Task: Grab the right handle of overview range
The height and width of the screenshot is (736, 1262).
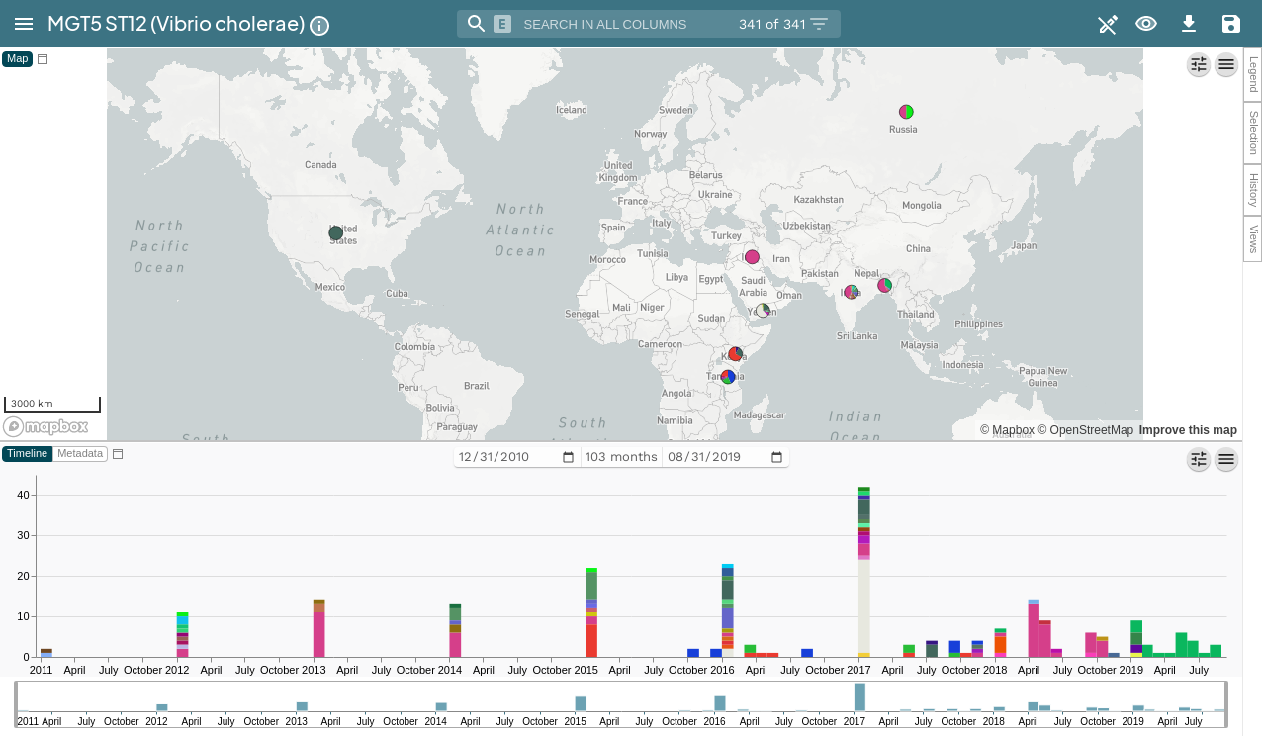Action: tap(1225, 704)
